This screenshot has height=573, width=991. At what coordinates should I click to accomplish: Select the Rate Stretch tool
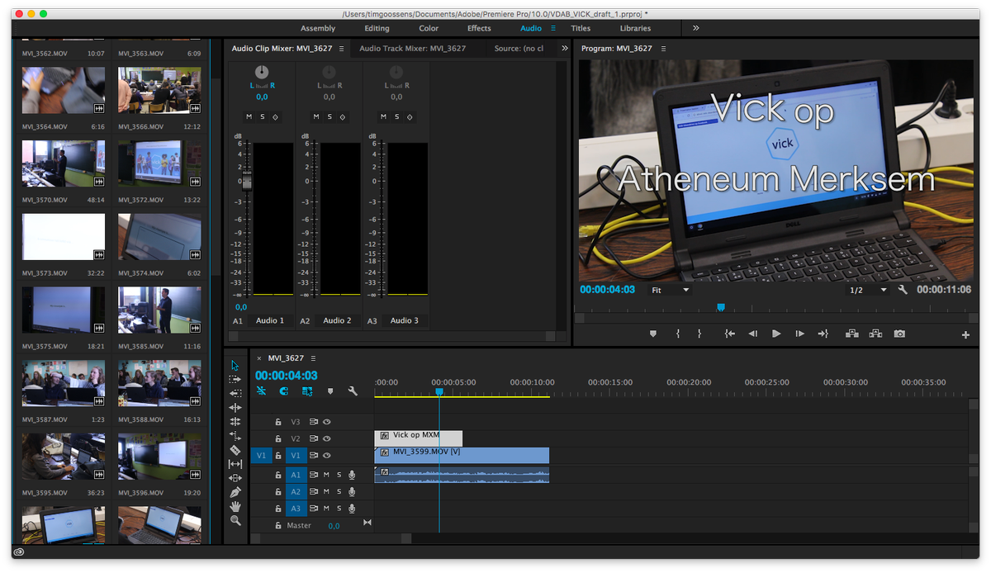click(x=235, y=435)
